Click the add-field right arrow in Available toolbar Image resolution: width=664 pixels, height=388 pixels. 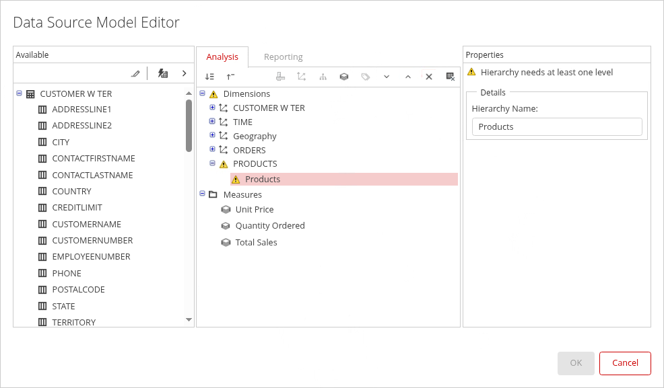(x=184, y=73)
